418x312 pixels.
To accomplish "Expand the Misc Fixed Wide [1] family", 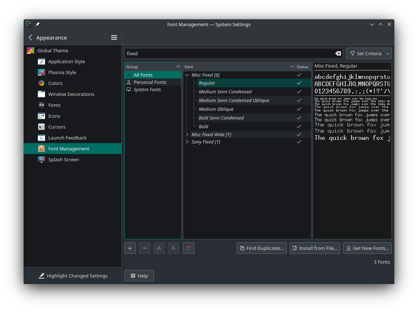I will (187, 134).
